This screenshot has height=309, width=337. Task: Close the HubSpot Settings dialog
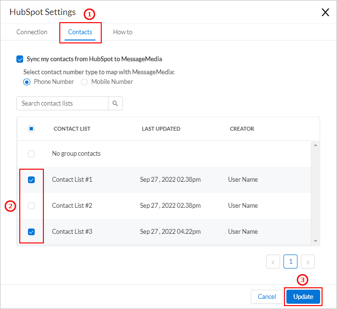(x=325, y=12)
